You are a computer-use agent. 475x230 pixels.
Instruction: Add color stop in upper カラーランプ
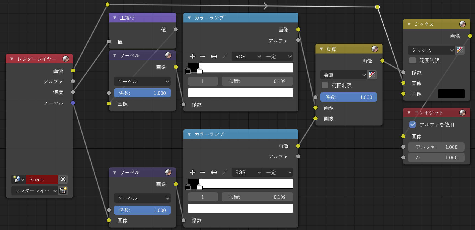tap(193, 57)
